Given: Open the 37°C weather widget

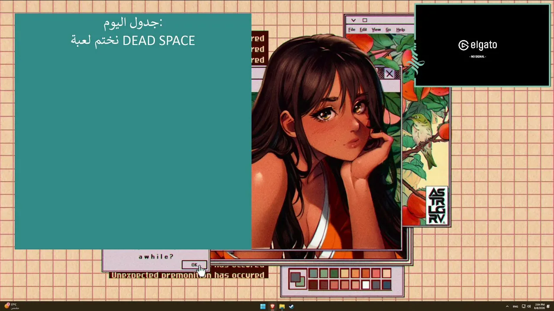Looking at the screenshot, I should coord(11,306).
